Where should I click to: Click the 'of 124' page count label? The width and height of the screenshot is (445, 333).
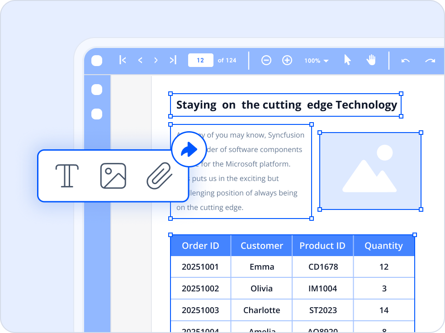(227, 61)
